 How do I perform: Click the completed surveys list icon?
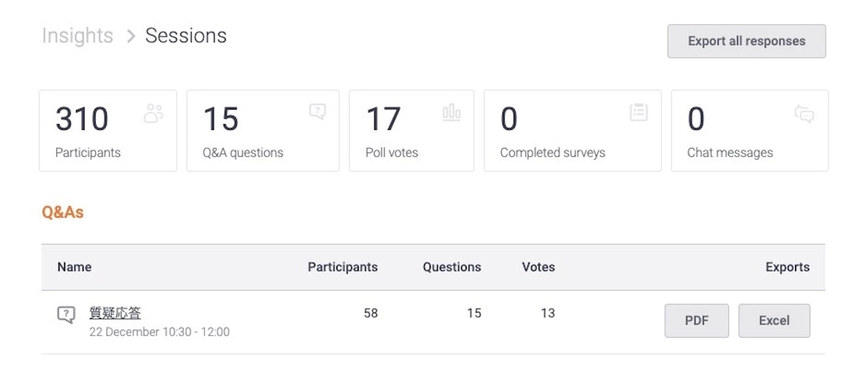pos(639,112)
